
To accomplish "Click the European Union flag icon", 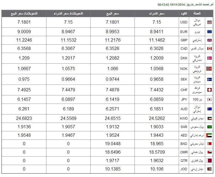I will (x=209, y=32).
